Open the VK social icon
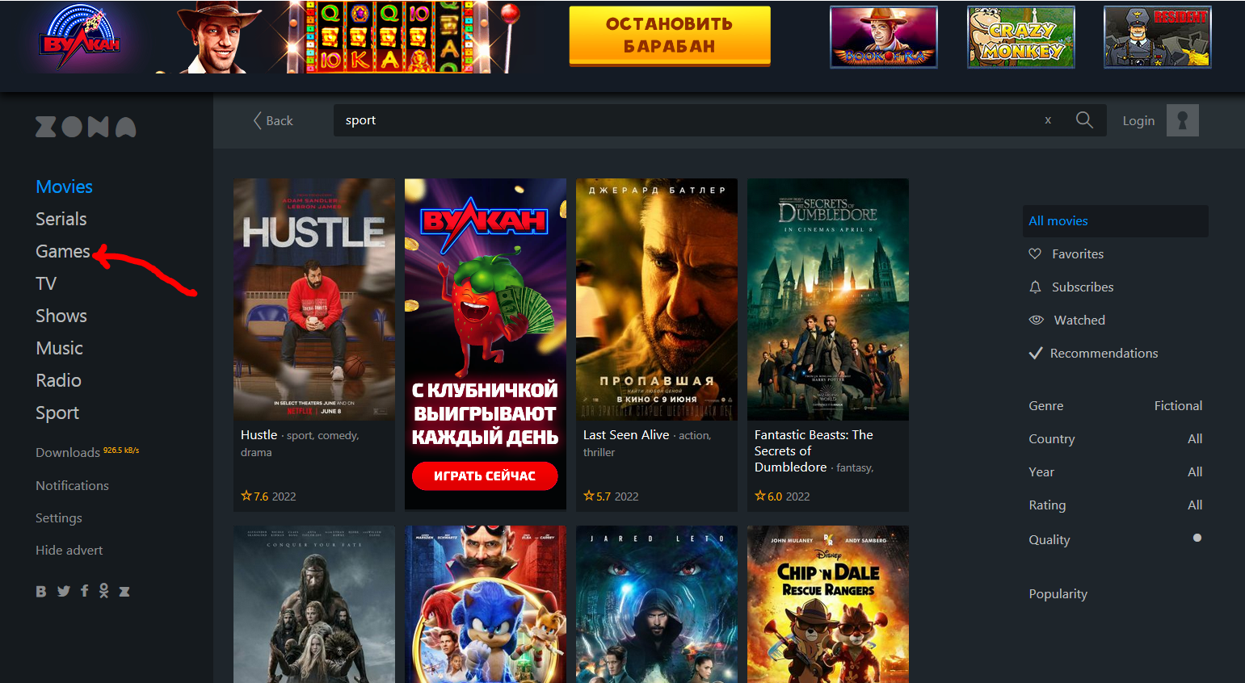 41,591
